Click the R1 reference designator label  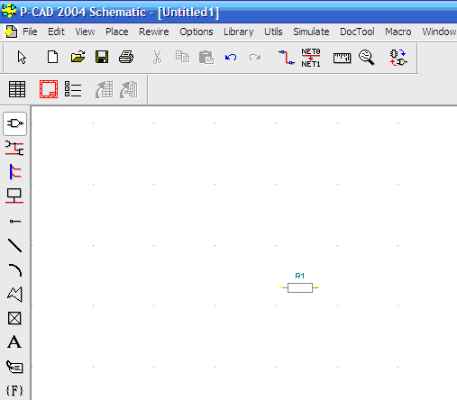[x=300, y=276]
